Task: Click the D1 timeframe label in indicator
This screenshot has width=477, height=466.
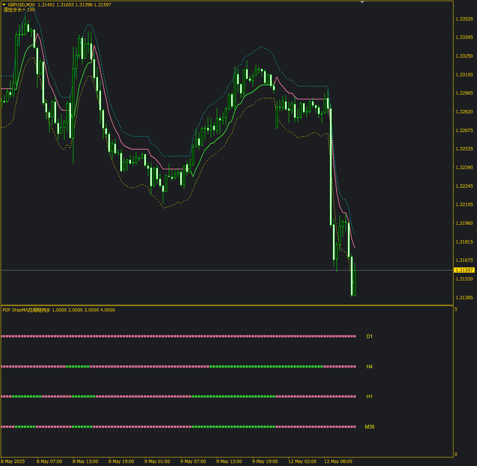Action: 370,336
